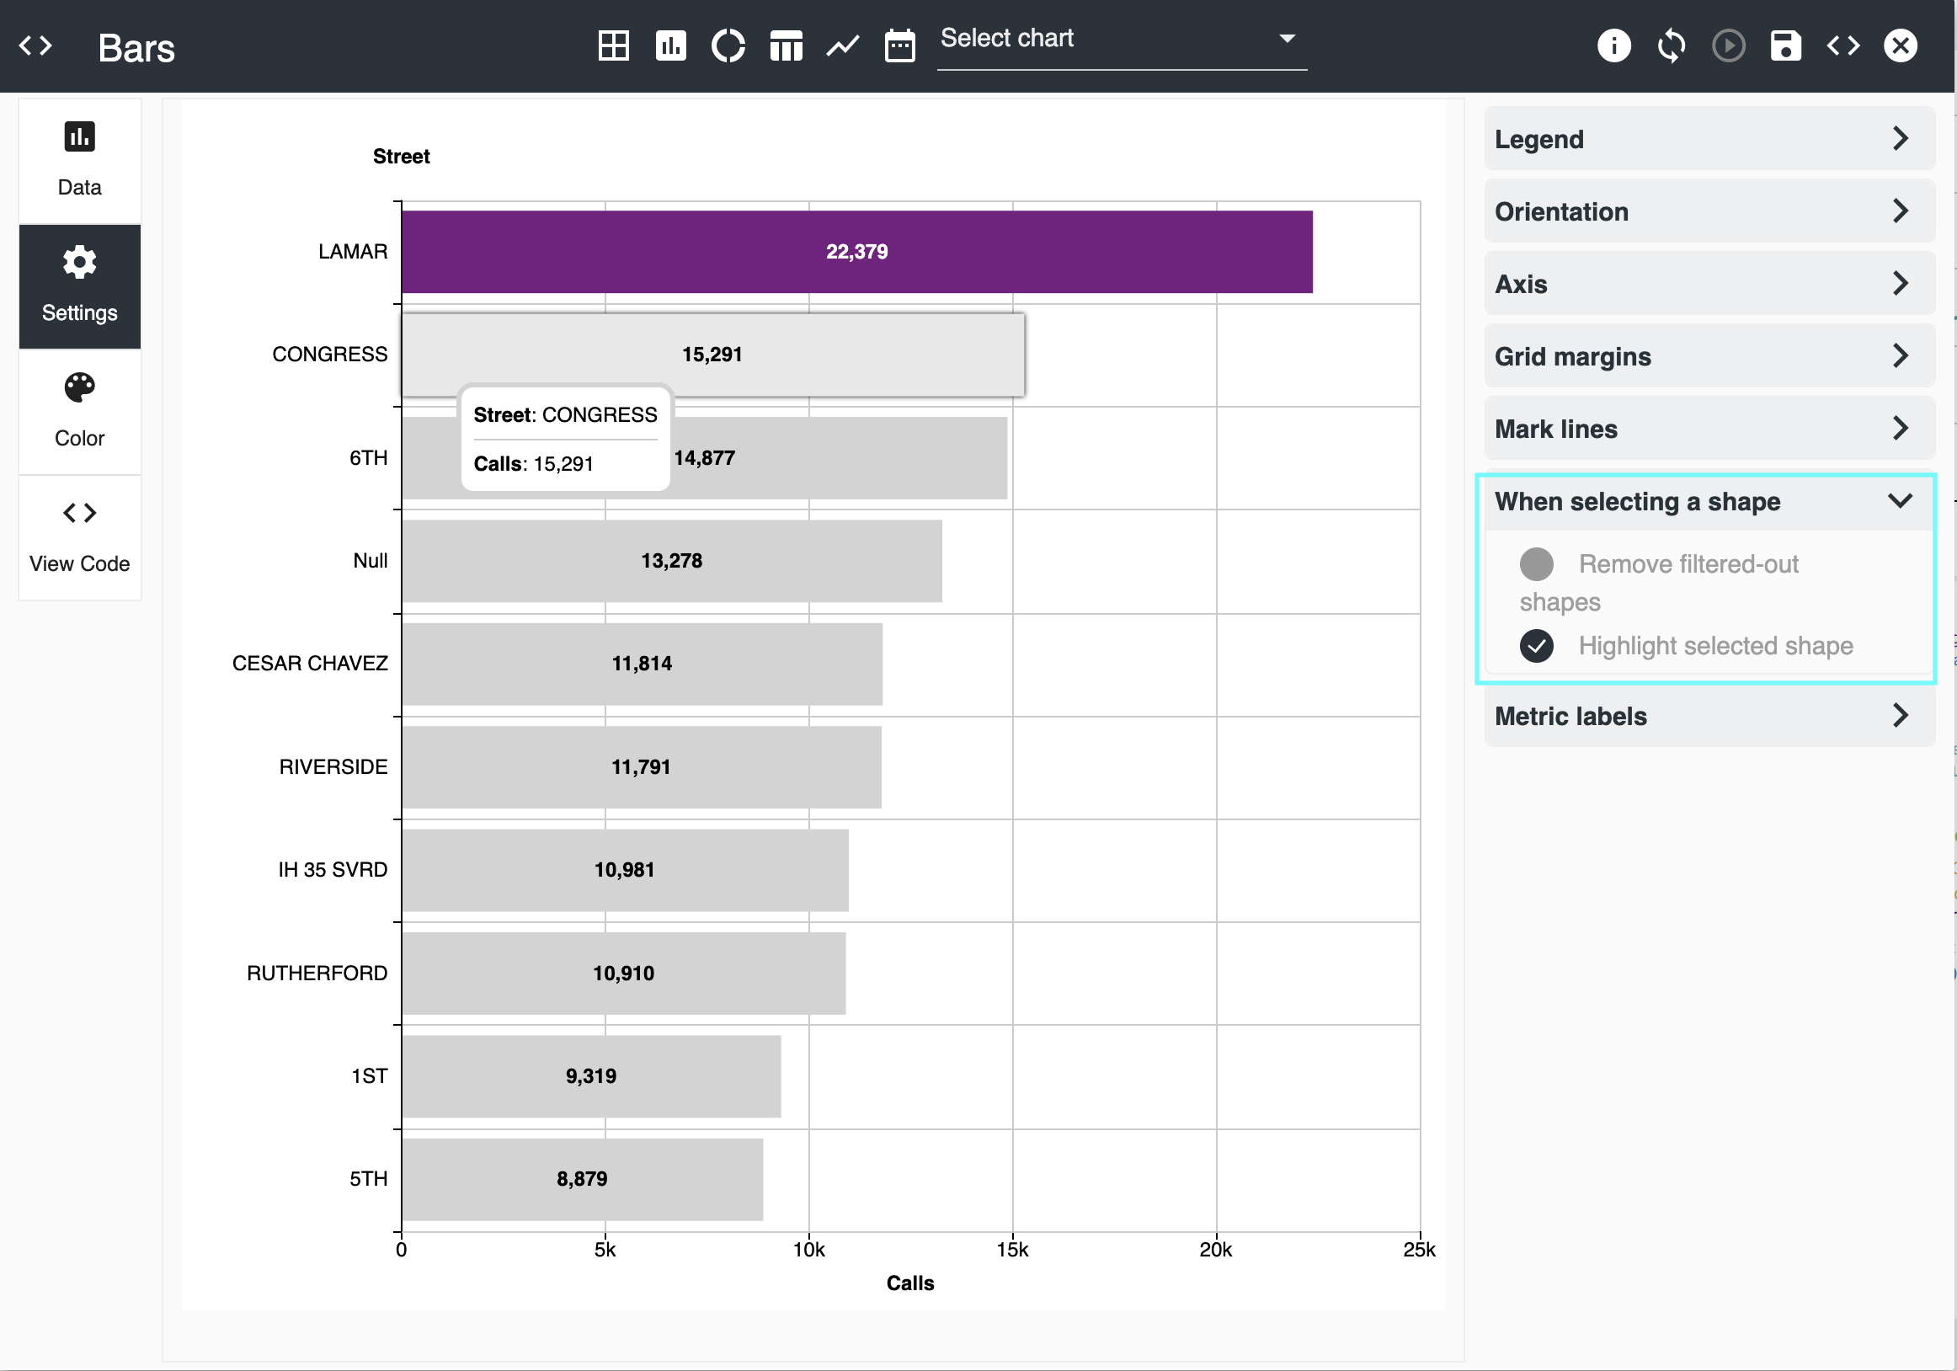Open the info icon in header
Viewport: 1957px width, 1371px height.
tap(1613, 45)
